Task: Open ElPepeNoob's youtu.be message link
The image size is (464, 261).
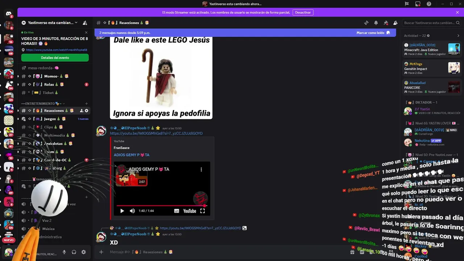Action: coord(156,133)
